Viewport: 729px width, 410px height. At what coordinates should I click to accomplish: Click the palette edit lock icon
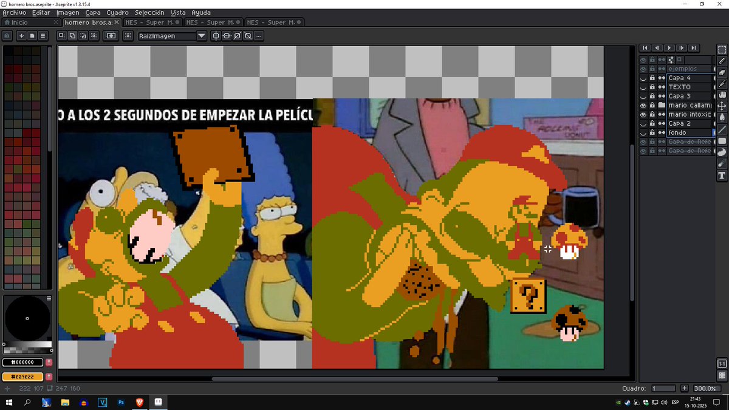[7, 36]
